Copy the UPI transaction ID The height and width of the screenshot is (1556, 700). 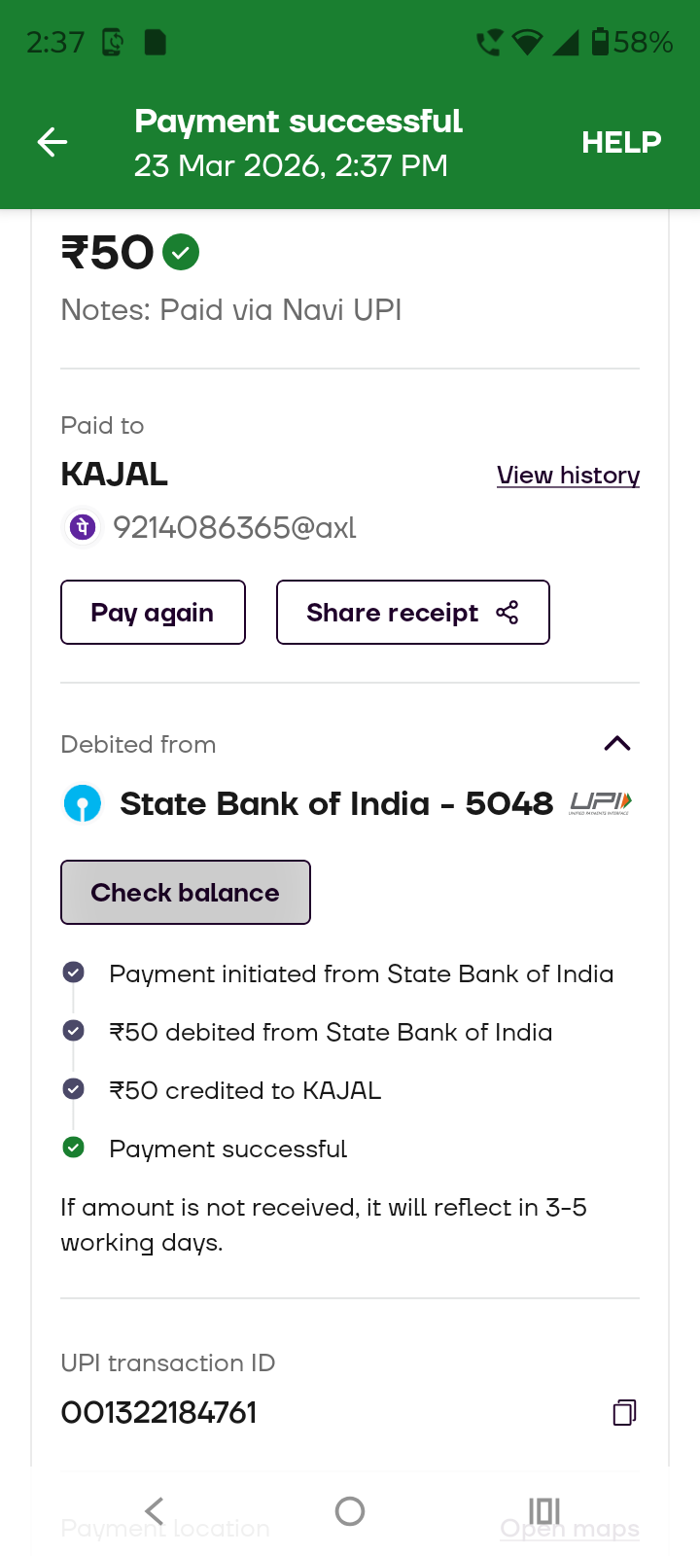tap(624, 1412)
